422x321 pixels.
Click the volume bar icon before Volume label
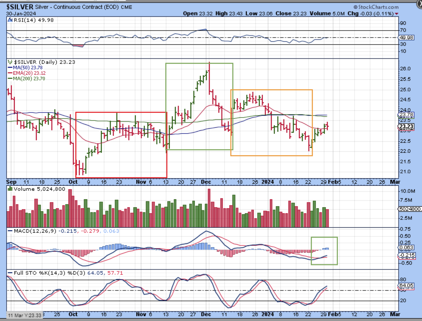[10, 189]
